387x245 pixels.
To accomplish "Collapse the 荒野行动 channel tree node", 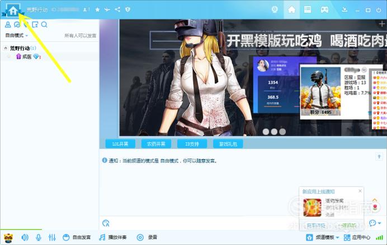I will (6, 48).
